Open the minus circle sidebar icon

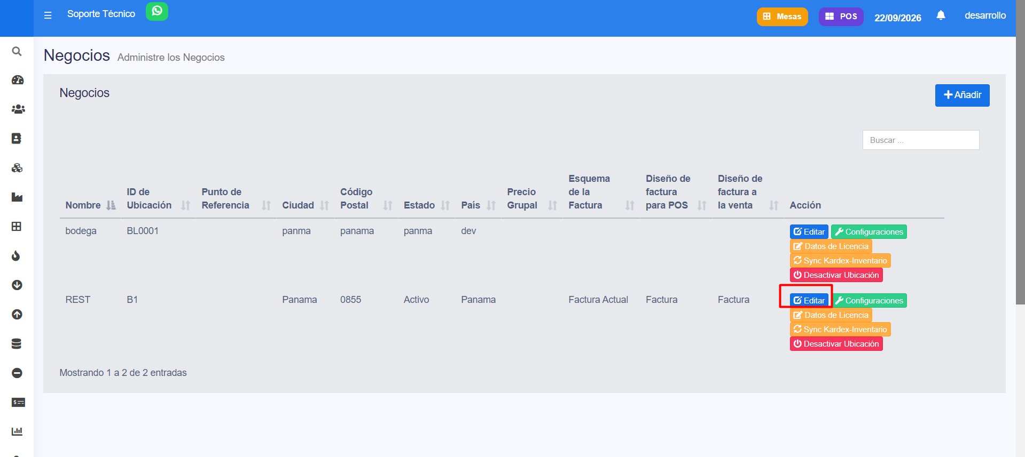point(17,373)
